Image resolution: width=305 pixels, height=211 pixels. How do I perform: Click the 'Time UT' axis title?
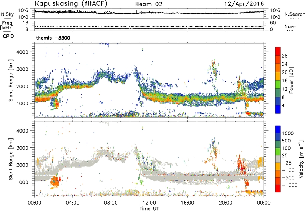pos(149,209)
